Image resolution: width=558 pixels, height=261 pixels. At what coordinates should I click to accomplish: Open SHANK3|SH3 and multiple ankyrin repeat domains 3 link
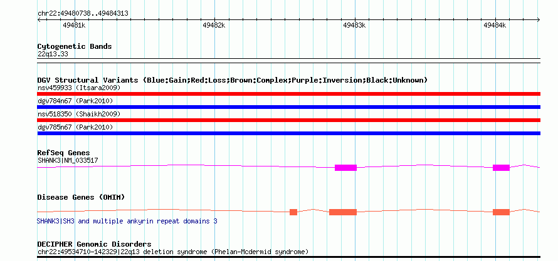pos(127,221)
